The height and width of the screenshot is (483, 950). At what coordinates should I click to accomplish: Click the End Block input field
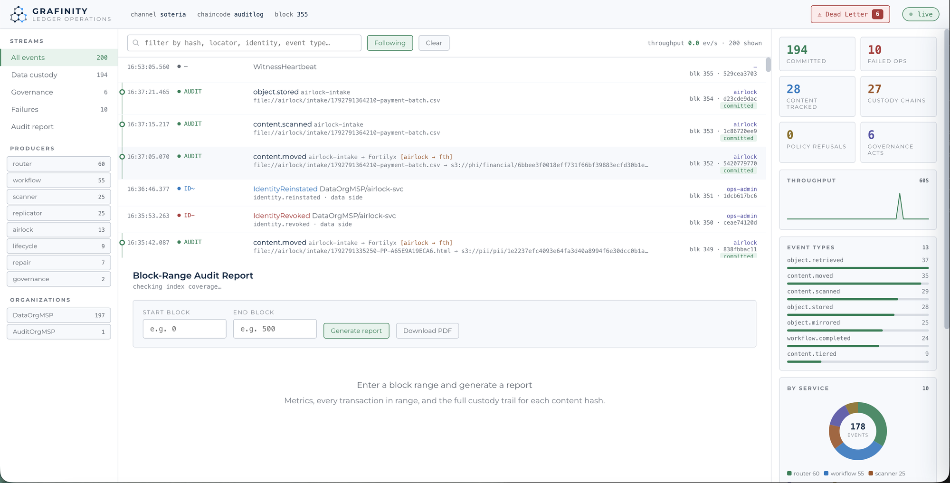point(275,329)
